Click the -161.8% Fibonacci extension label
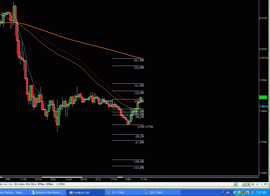The height and width of the screenshot is (196, 270). pyautogui.click(x=138, y=168)
